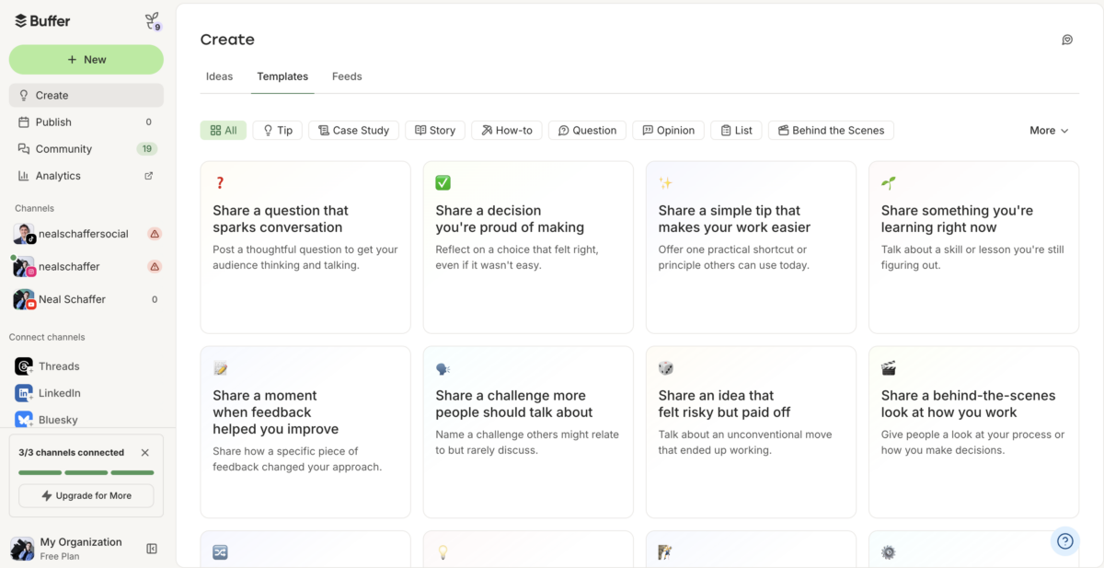1104x568 pixels.
Task: Filter templates by Tip
Action: coord(278,130)
